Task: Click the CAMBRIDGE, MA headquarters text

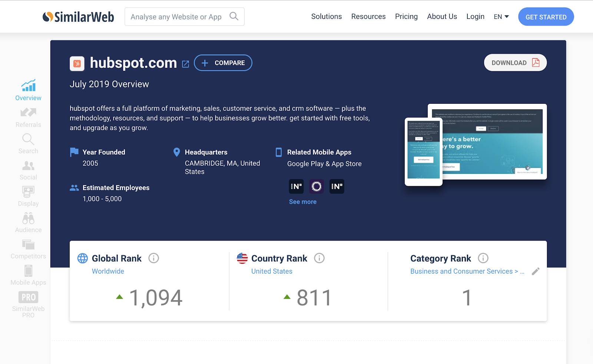Action: click(x=222, y=167)
